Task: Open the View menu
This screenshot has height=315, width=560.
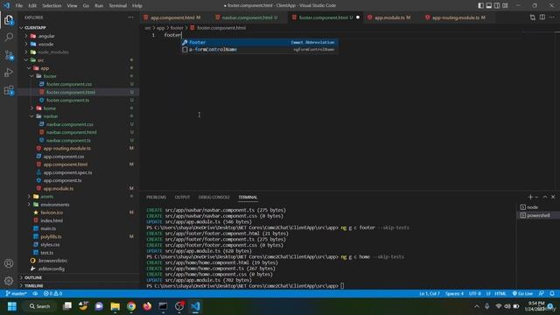Action: pos(72,6)
